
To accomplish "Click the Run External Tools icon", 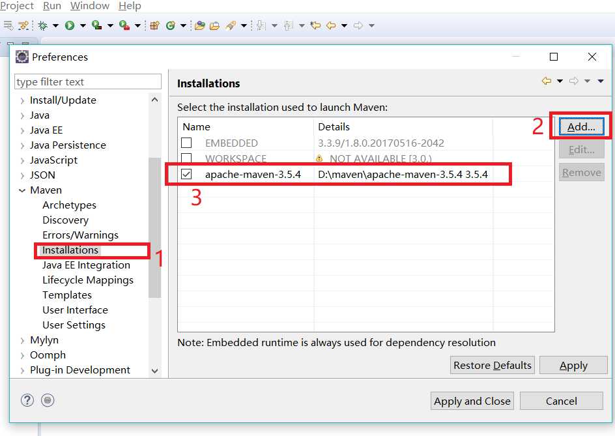I will 124,25.
